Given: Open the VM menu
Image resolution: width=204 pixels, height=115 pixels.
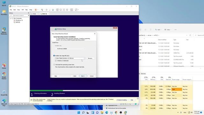Looking at the screenshot, I should pyautogui.click(x=23, y=10).
